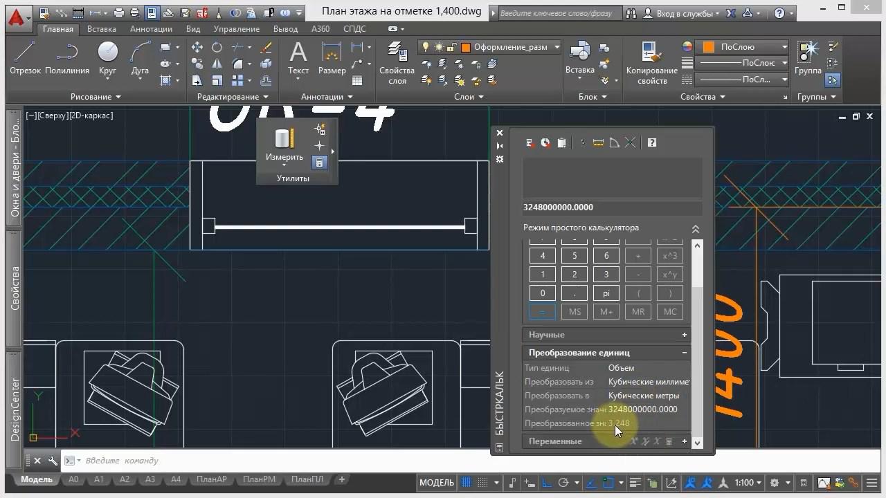Click the distance between two points icon

click(x=598, y=142)
